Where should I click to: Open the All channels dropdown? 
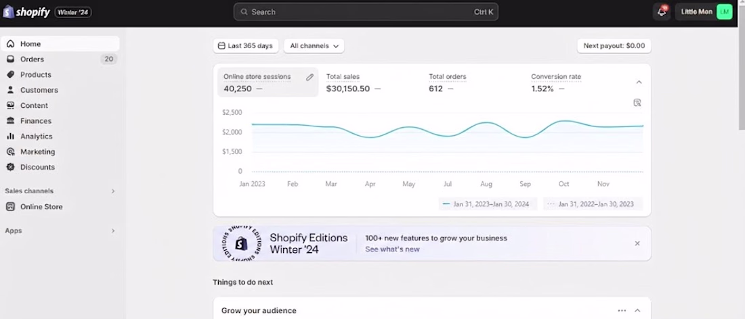(314, 46)
